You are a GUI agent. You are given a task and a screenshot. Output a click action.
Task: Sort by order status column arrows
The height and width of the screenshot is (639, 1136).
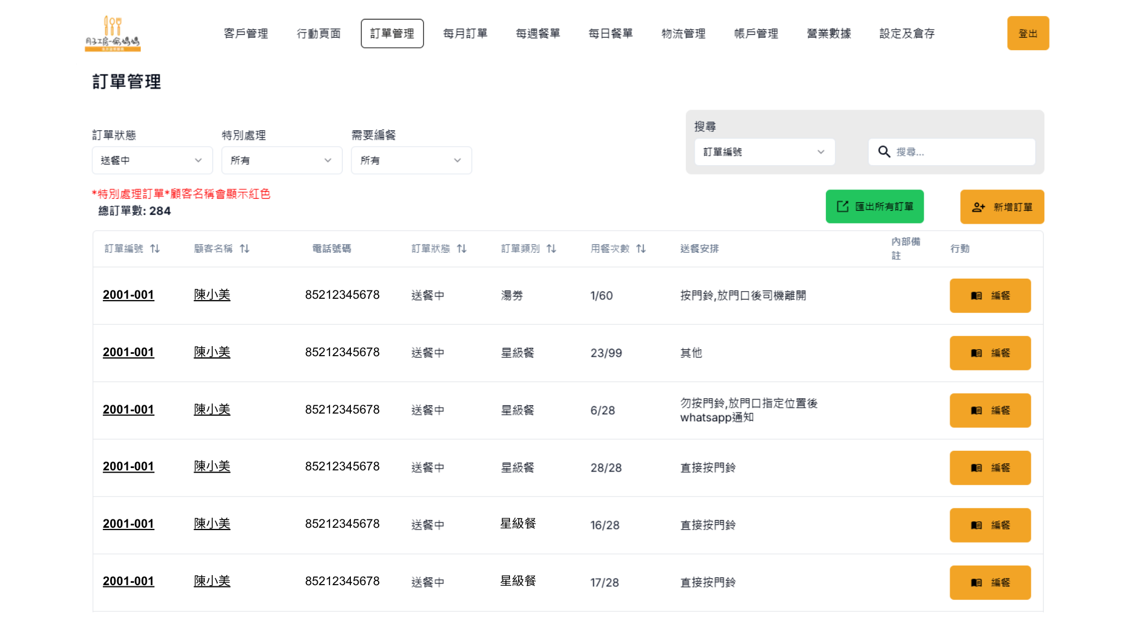461,248
